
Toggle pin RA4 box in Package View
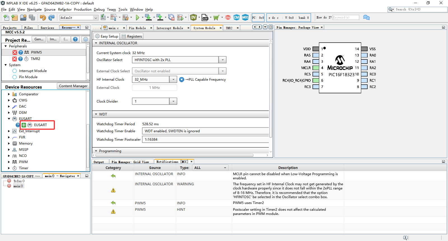316,62
